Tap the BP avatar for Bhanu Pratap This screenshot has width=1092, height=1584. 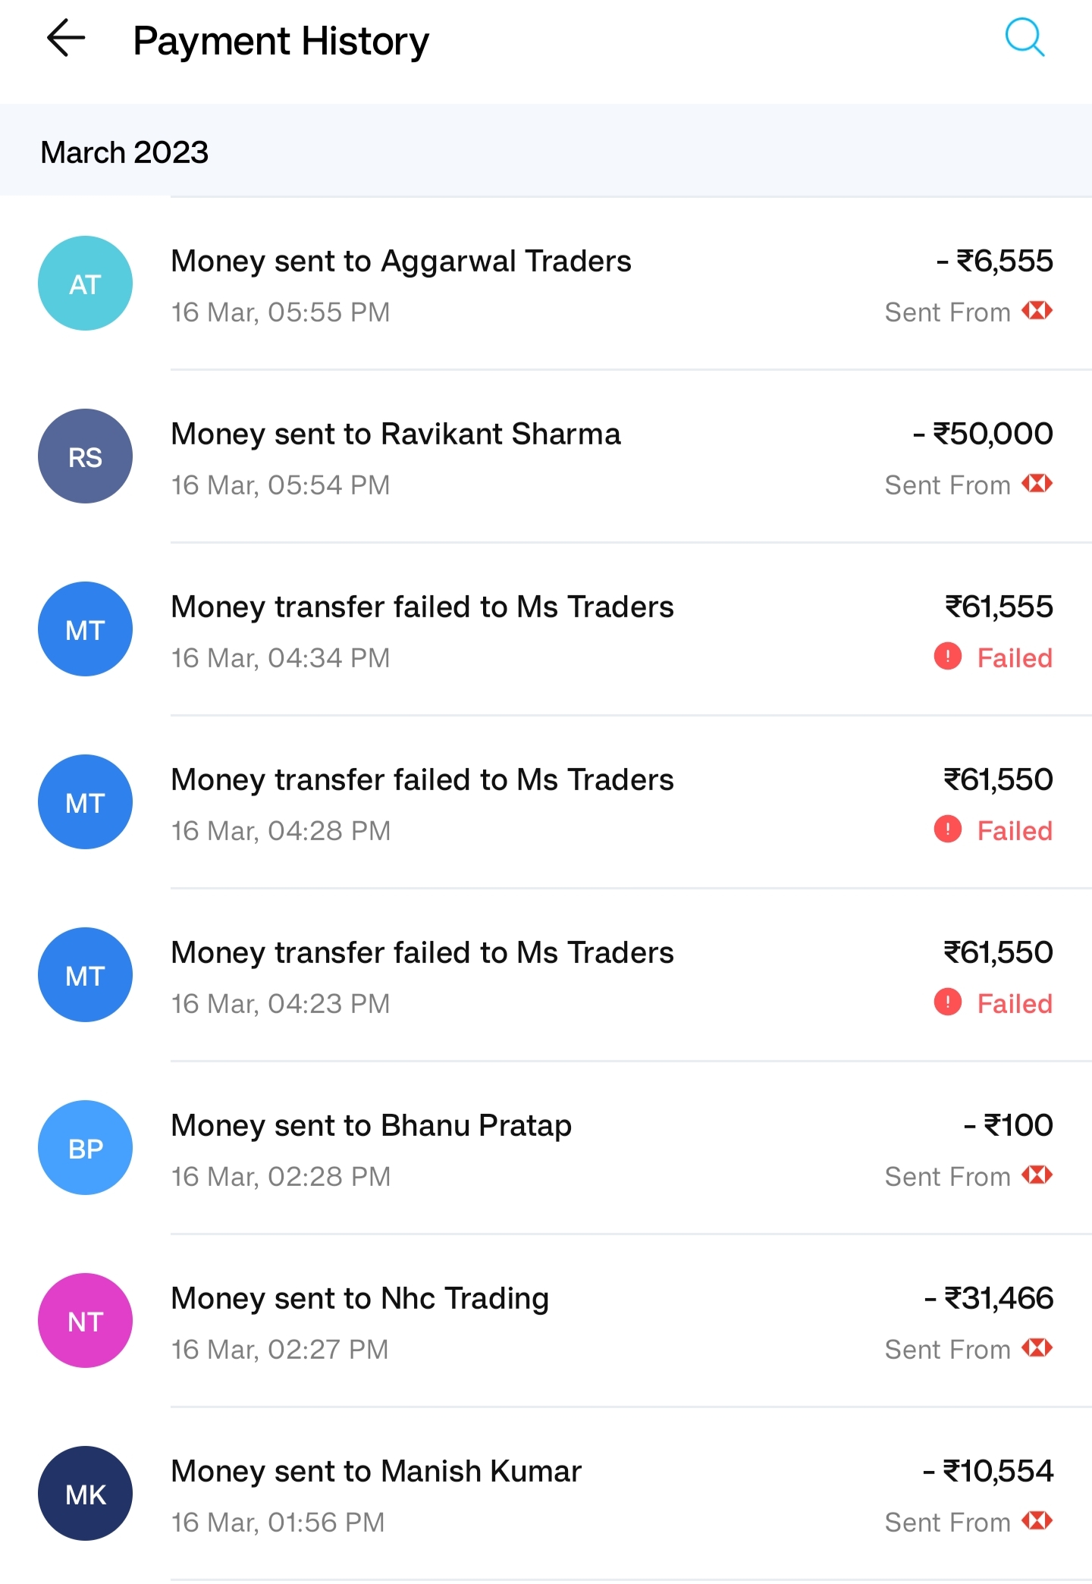pos(85,1148)
